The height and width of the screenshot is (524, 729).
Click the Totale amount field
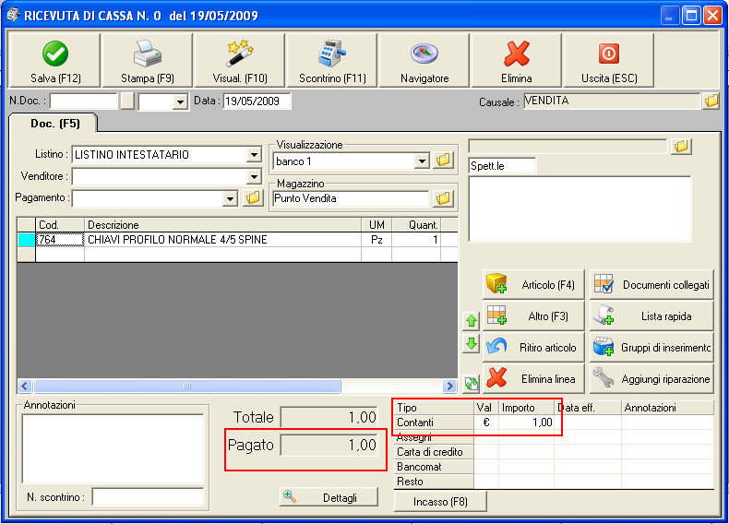[329, 417]
